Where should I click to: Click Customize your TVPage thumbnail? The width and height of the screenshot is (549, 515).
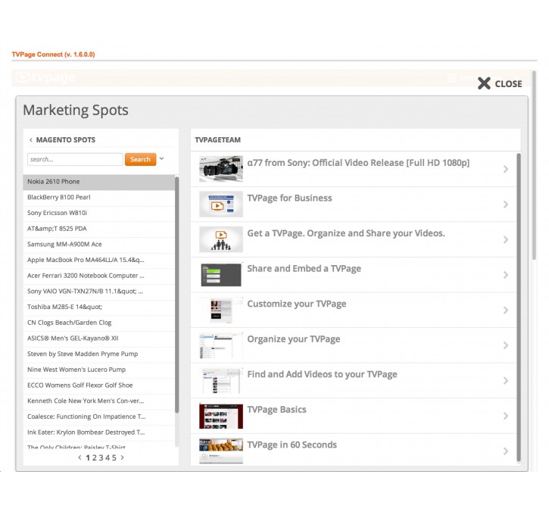point(221,311)
